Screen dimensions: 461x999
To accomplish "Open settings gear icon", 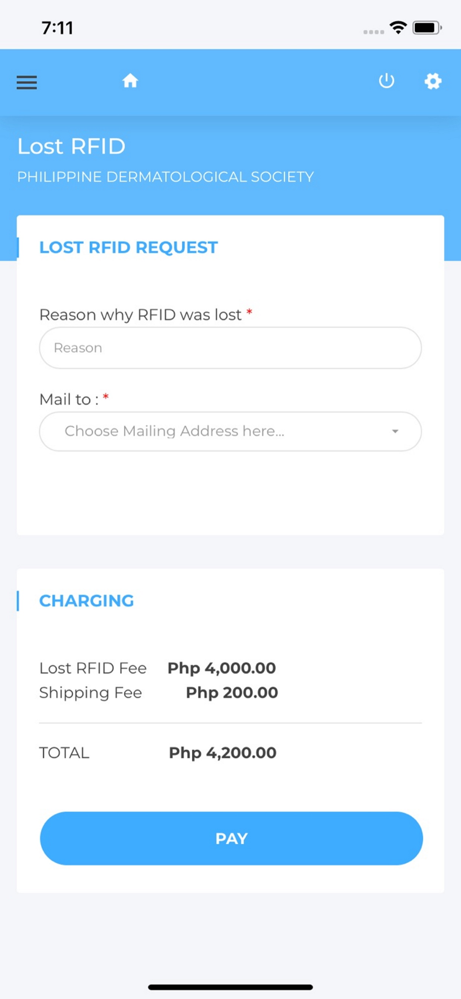I will pos(433,81).
